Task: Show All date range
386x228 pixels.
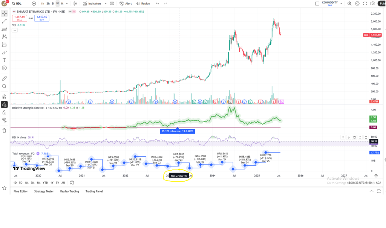Action: coord(63,183)
